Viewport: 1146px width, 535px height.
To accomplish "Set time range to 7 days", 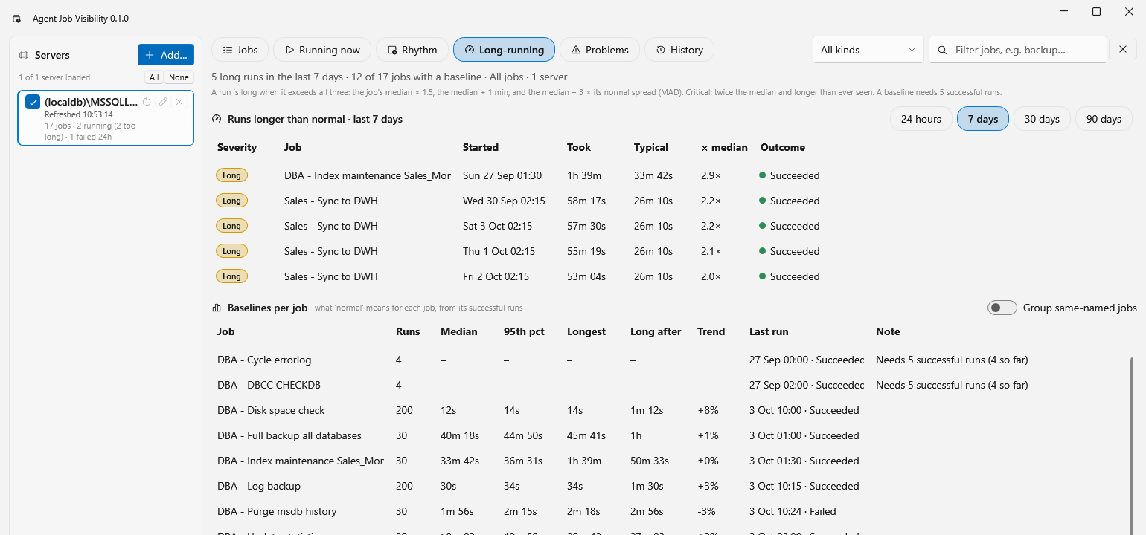I will (983, 119).
